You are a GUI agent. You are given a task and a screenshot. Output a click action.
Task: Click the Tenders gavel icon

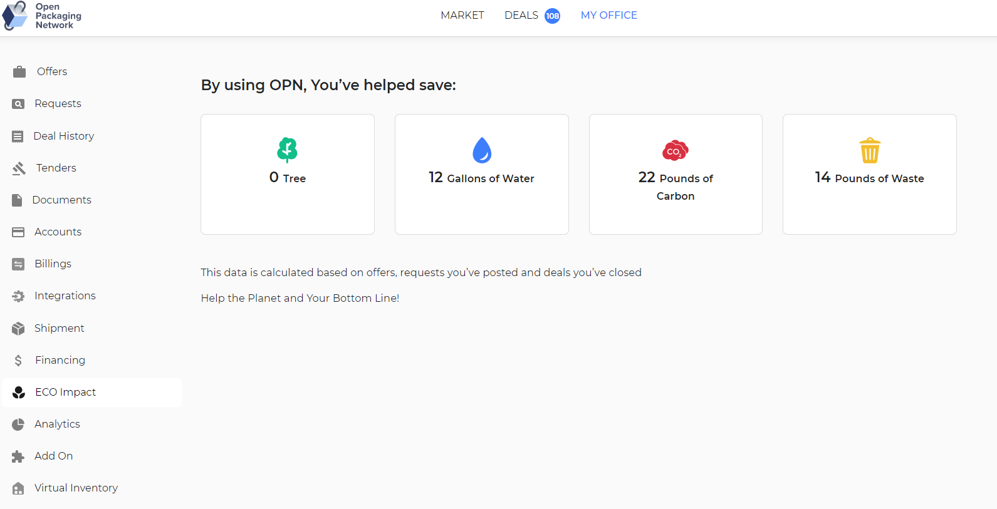point(19,168)
